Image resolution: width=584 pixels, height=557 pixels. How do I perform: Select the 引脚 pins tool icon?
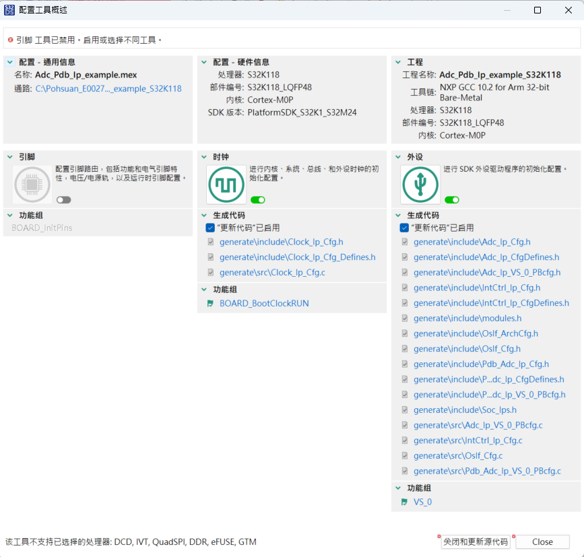32,182
